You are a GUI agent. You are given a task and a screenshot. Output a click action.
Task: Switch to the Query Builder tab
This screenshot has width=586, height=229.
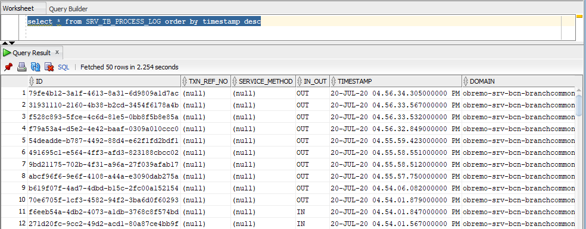pos(68,9)
